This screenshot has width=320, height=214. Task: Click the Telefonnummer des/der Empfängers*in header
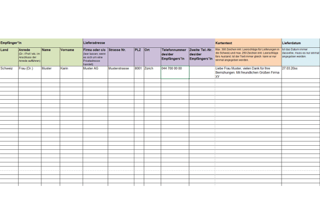point(175,57)
